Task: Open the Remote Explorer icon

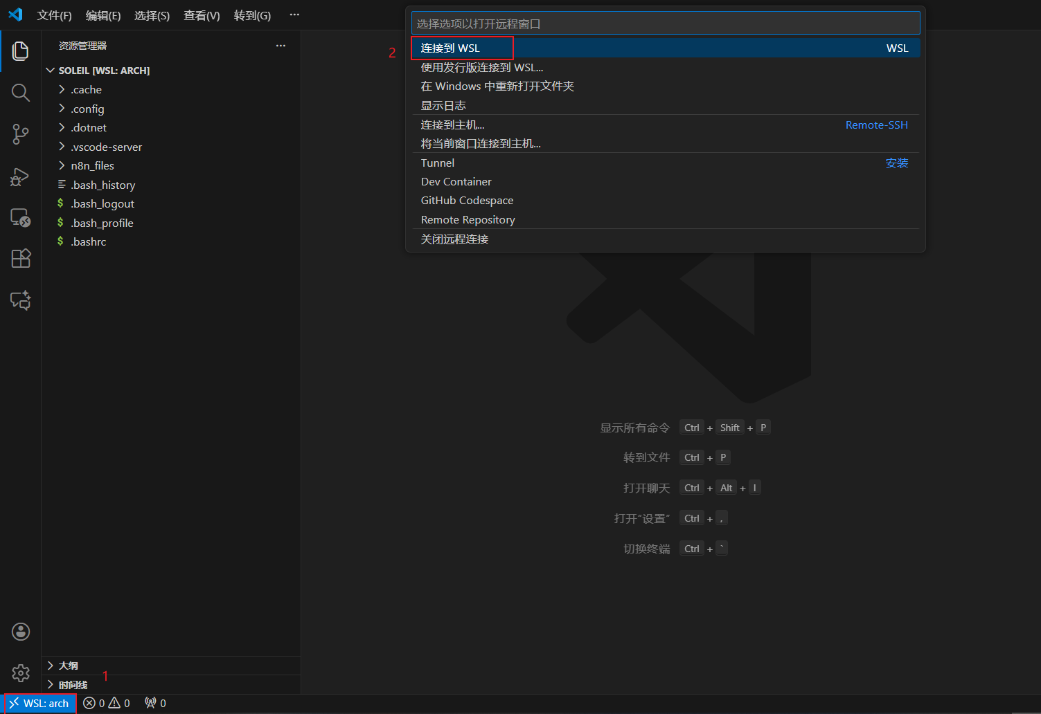Action: [21, 218]
